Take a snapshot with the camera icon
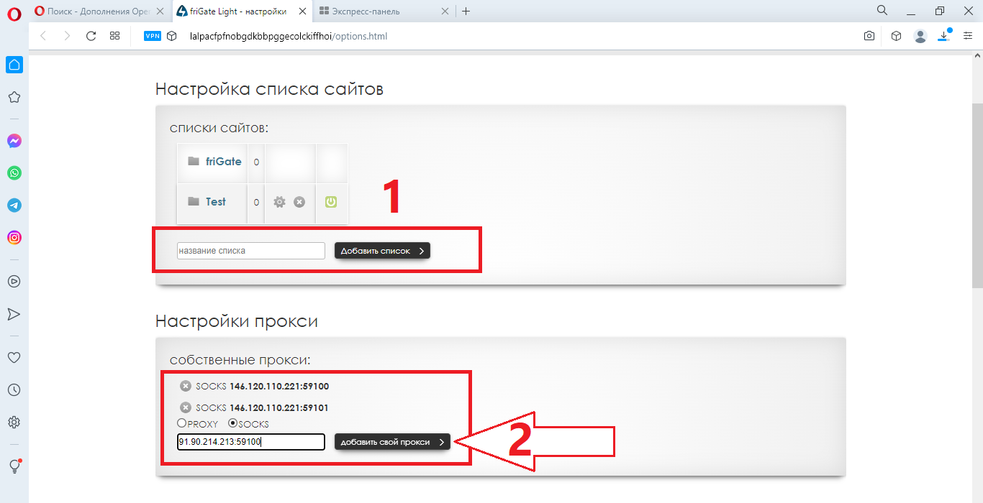Screen dimensions: 983x503 coord(869,36)
